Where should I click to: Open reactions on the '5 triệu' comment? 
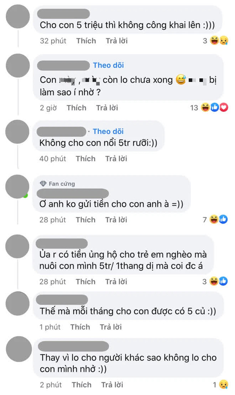[x=215, y=41]
